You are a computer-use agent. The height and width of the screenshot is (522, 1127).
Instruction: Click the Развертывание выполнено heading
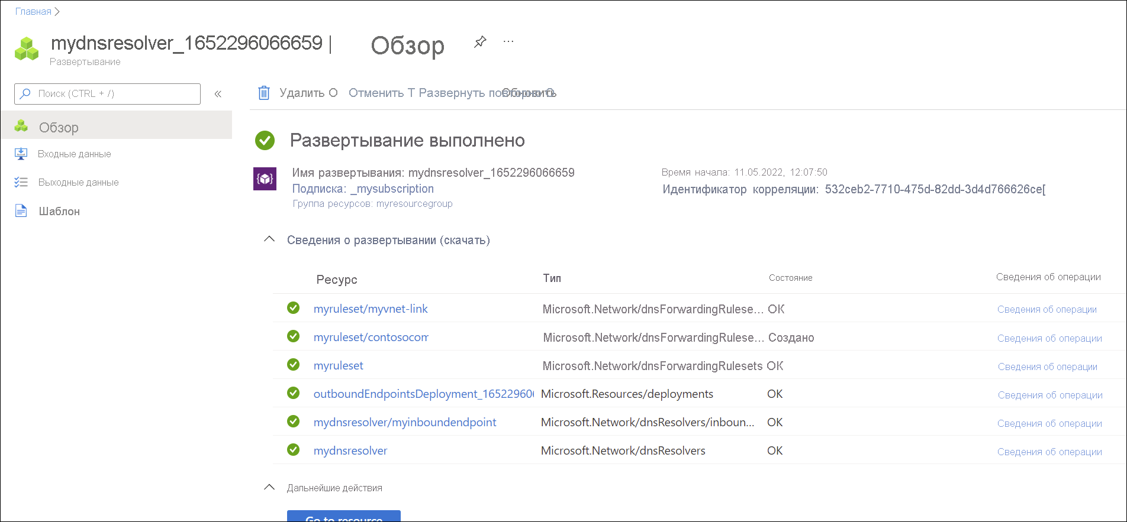(407, 140)
